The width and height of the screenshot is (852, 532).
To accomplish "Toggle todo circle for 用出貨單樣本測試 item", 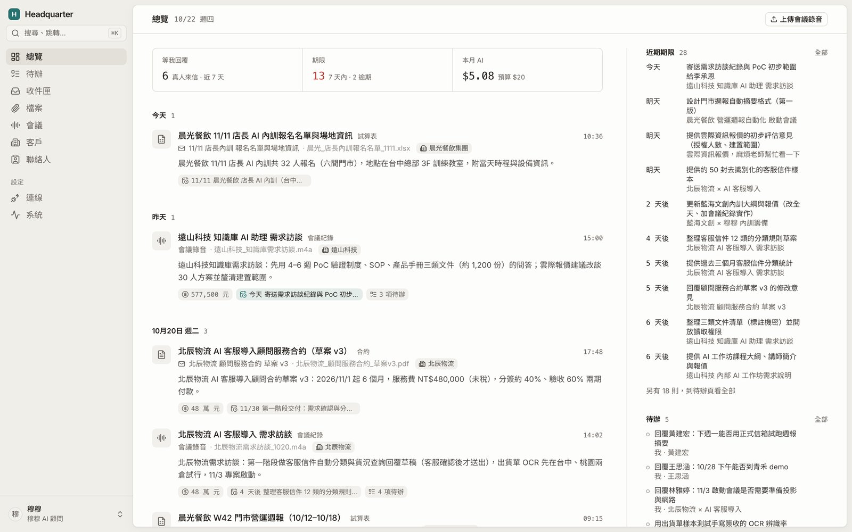I will pos(648,524).
